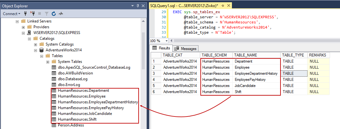Click the WSERVER2012\SQLEXPRESS linked server icon

click(x=29, y=33)
